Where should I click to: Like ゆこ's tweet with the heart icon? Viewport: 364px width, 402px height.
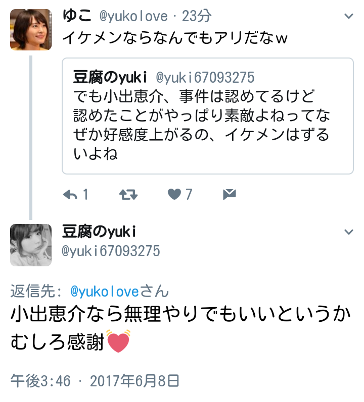174,194
